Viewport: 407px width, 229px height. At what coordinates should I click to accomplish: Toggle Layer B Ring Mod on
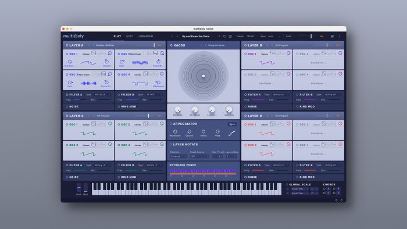tap(297, 106)
